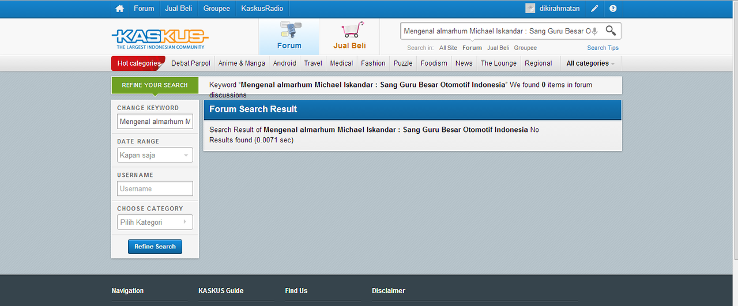738x306 pixels.
Task: Click the Disclaimer footer heading
Action: [x=389, y=291]
